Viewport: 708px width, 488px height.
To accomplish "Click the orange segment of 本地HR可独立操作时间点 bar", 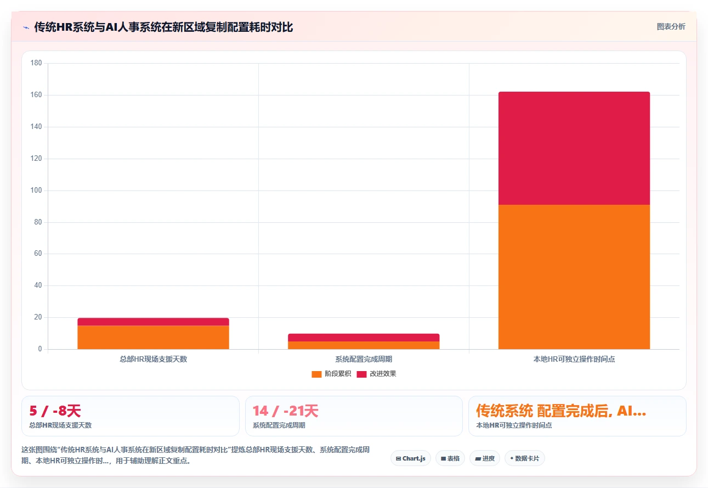I will 574,277.
